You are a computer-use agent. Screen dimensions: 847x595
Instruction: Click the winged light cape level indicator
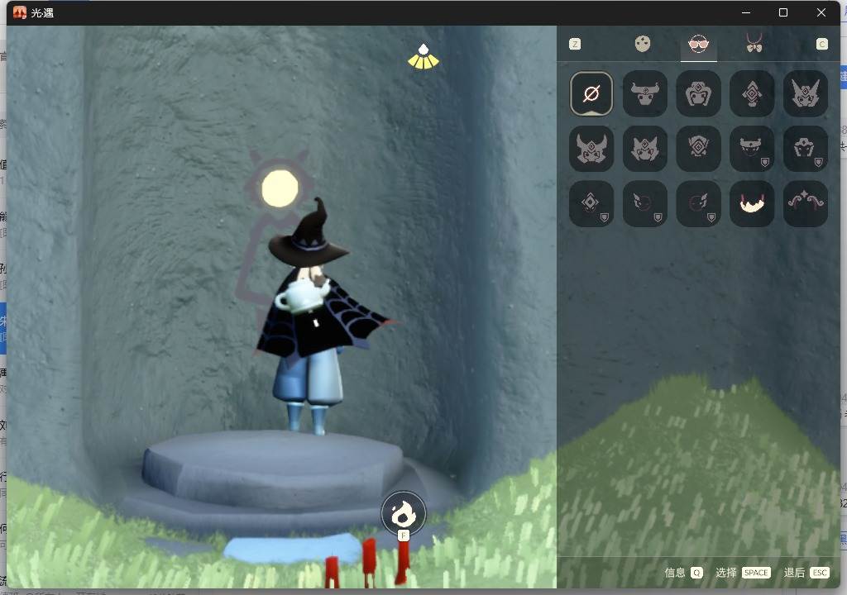[x=423, y=58]
